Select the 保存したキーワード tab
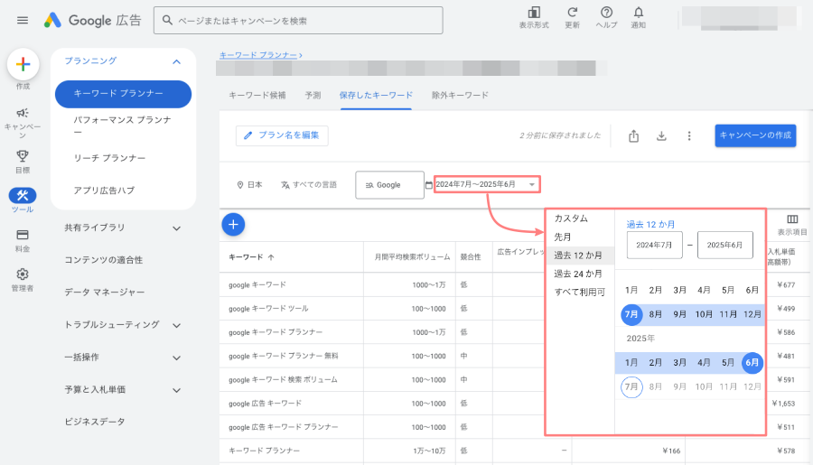 pos(376,96)
